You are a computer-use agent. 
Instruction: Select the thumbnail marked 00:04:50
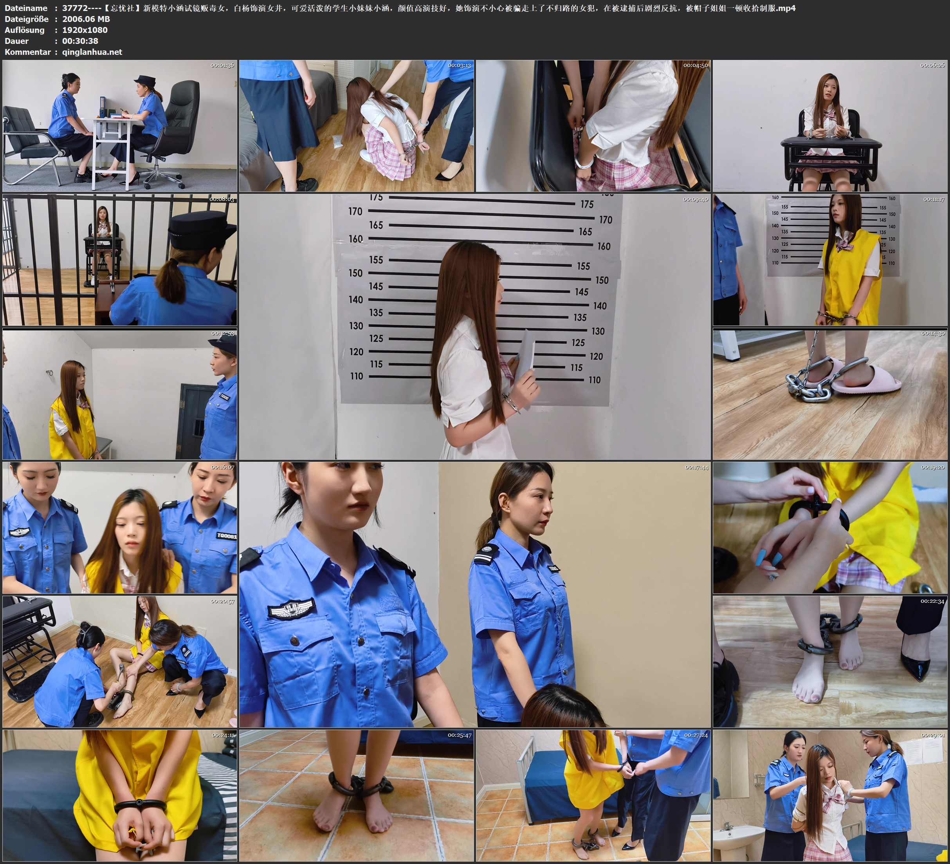[593, 126]
